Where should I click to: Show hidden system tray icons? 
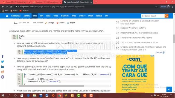coord(152,96)
